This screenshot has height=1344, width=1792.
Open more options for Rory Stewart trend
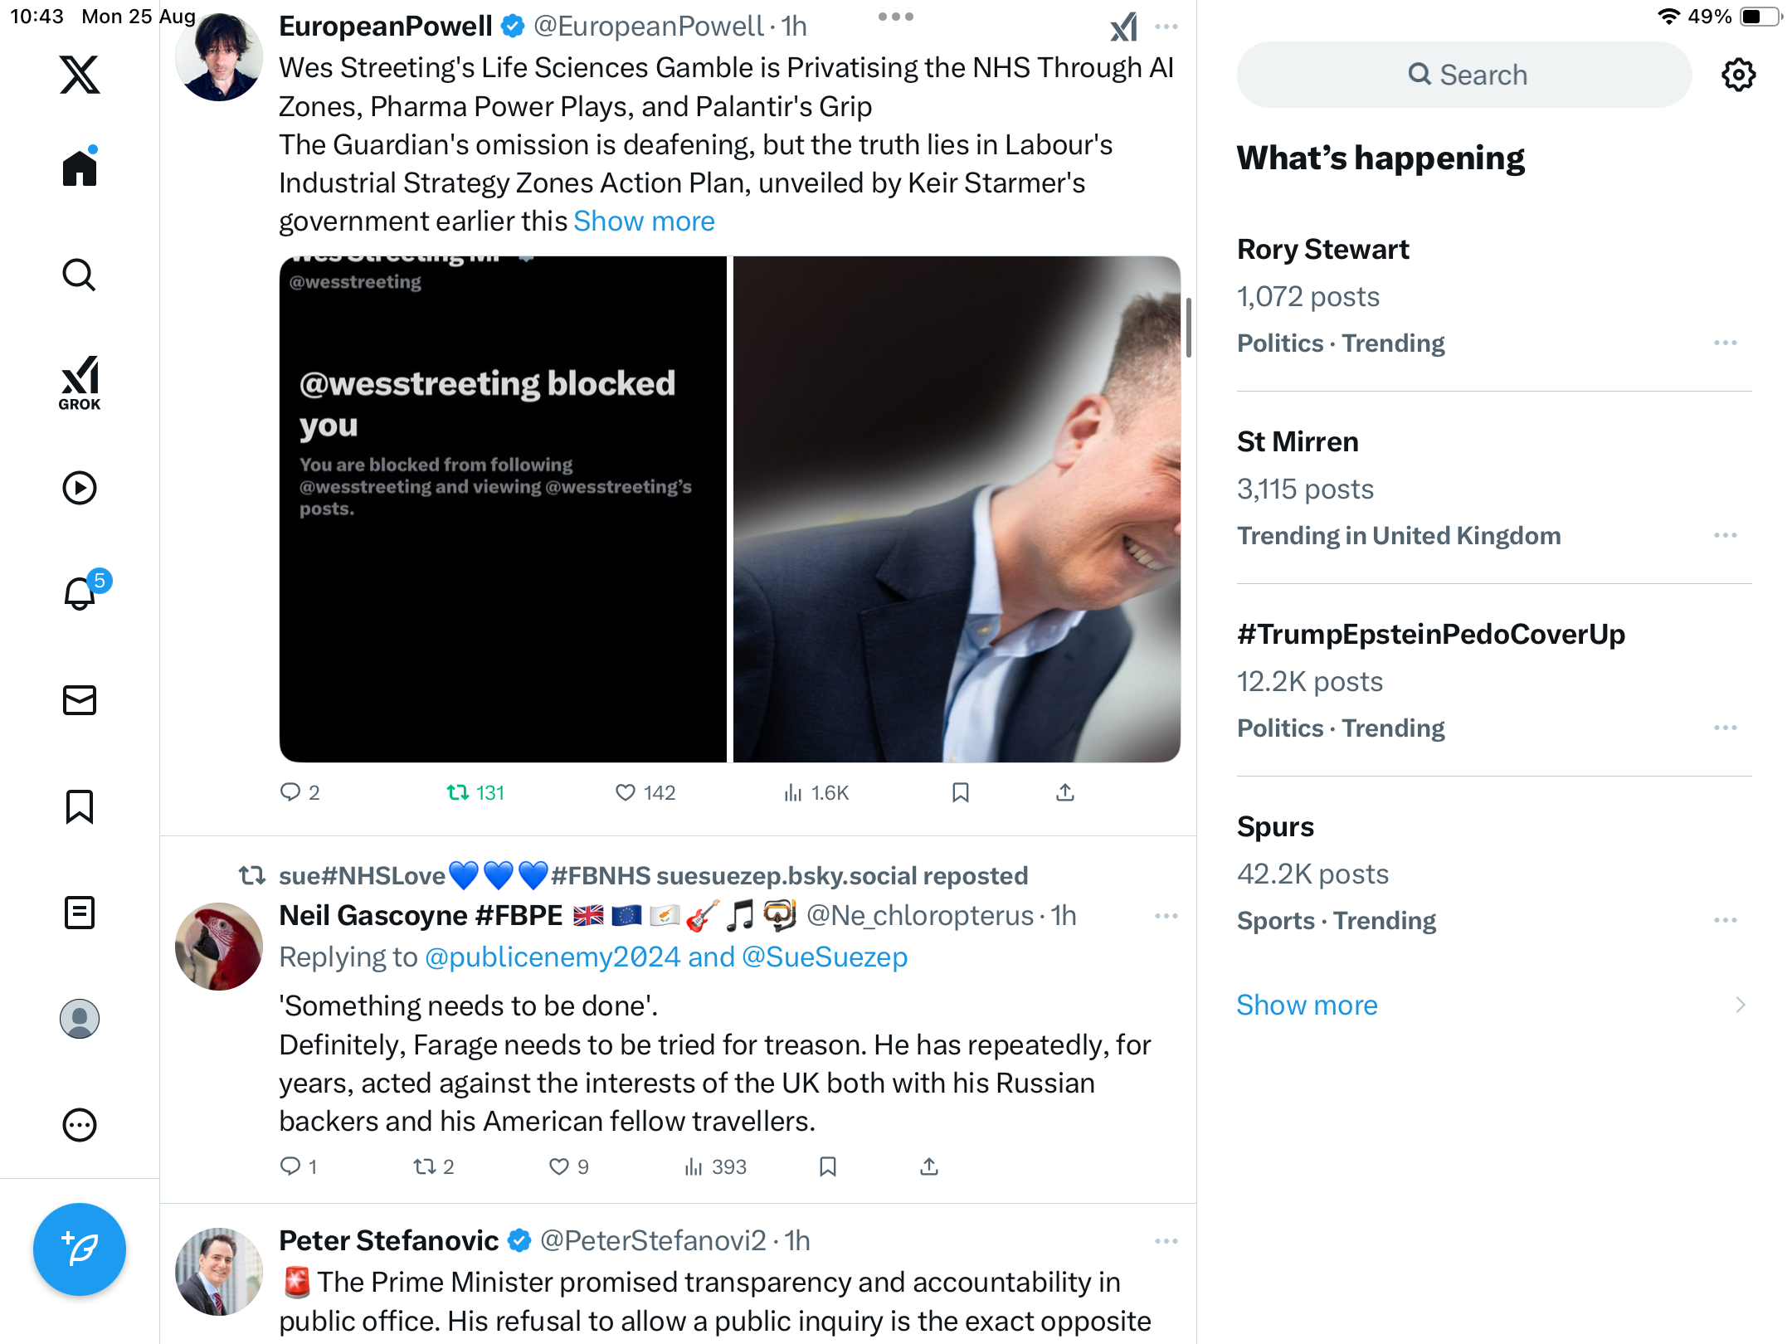[1725, 343]
